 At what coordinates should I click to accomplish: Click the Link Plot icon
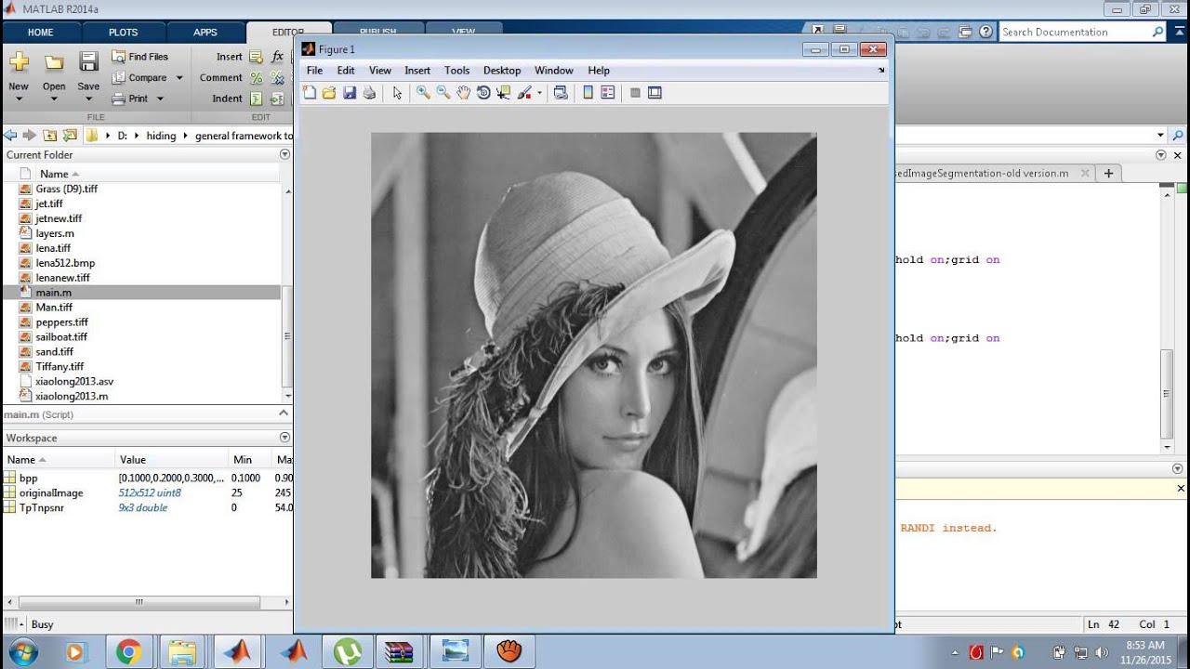coord(561,93)
